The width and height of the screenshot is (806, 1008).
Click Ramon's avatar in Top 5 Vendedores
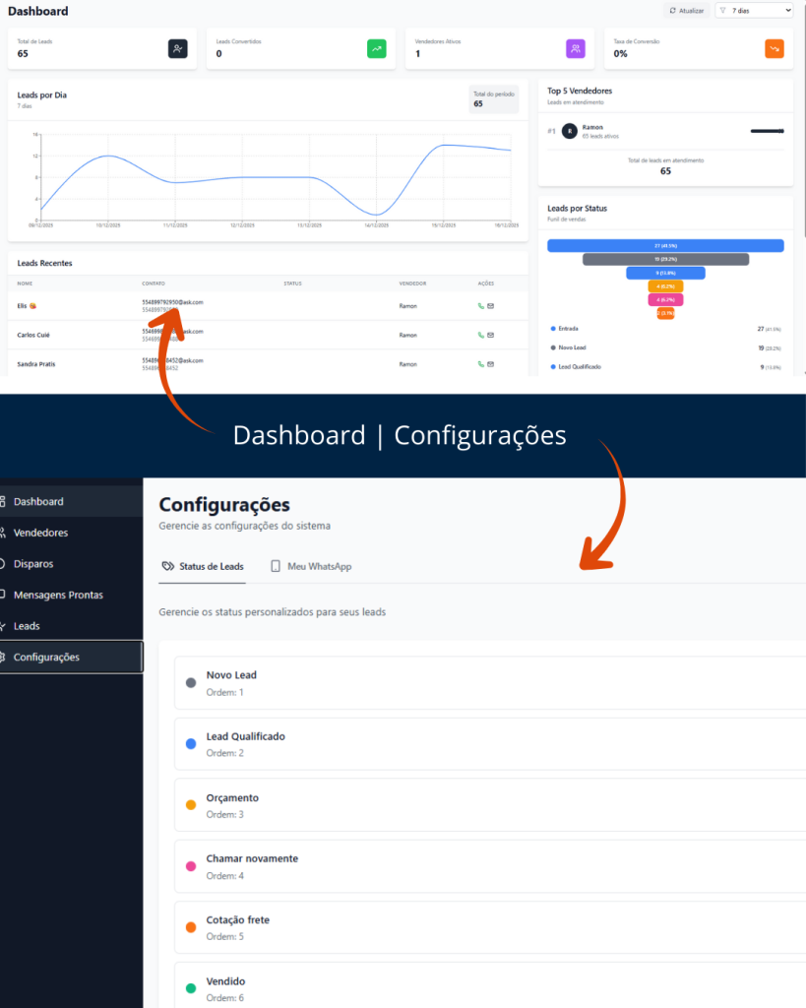click(x=569, y=131)
